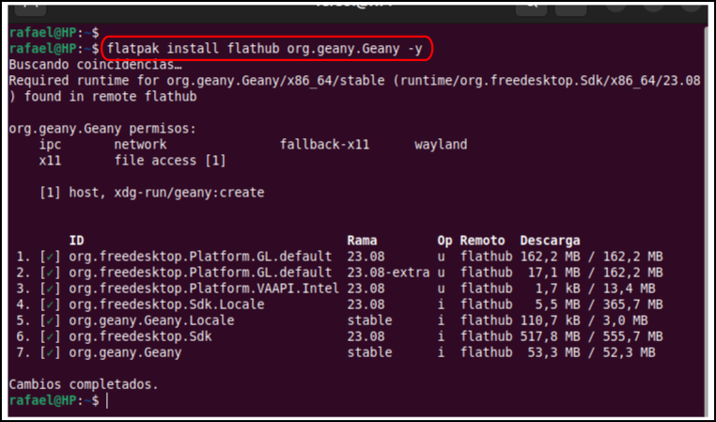
Task: Click '517,8 MB / 555,7 MB' download value
Action: pos(591,336)
